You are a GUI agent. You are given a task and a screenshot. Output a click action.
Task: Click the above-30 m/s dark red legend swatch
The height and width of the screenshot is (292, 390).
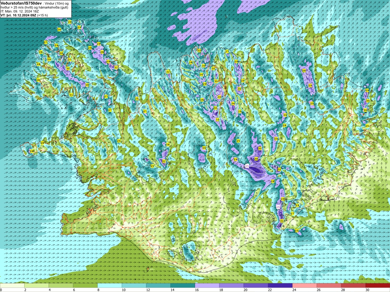(x=378, y=286)
